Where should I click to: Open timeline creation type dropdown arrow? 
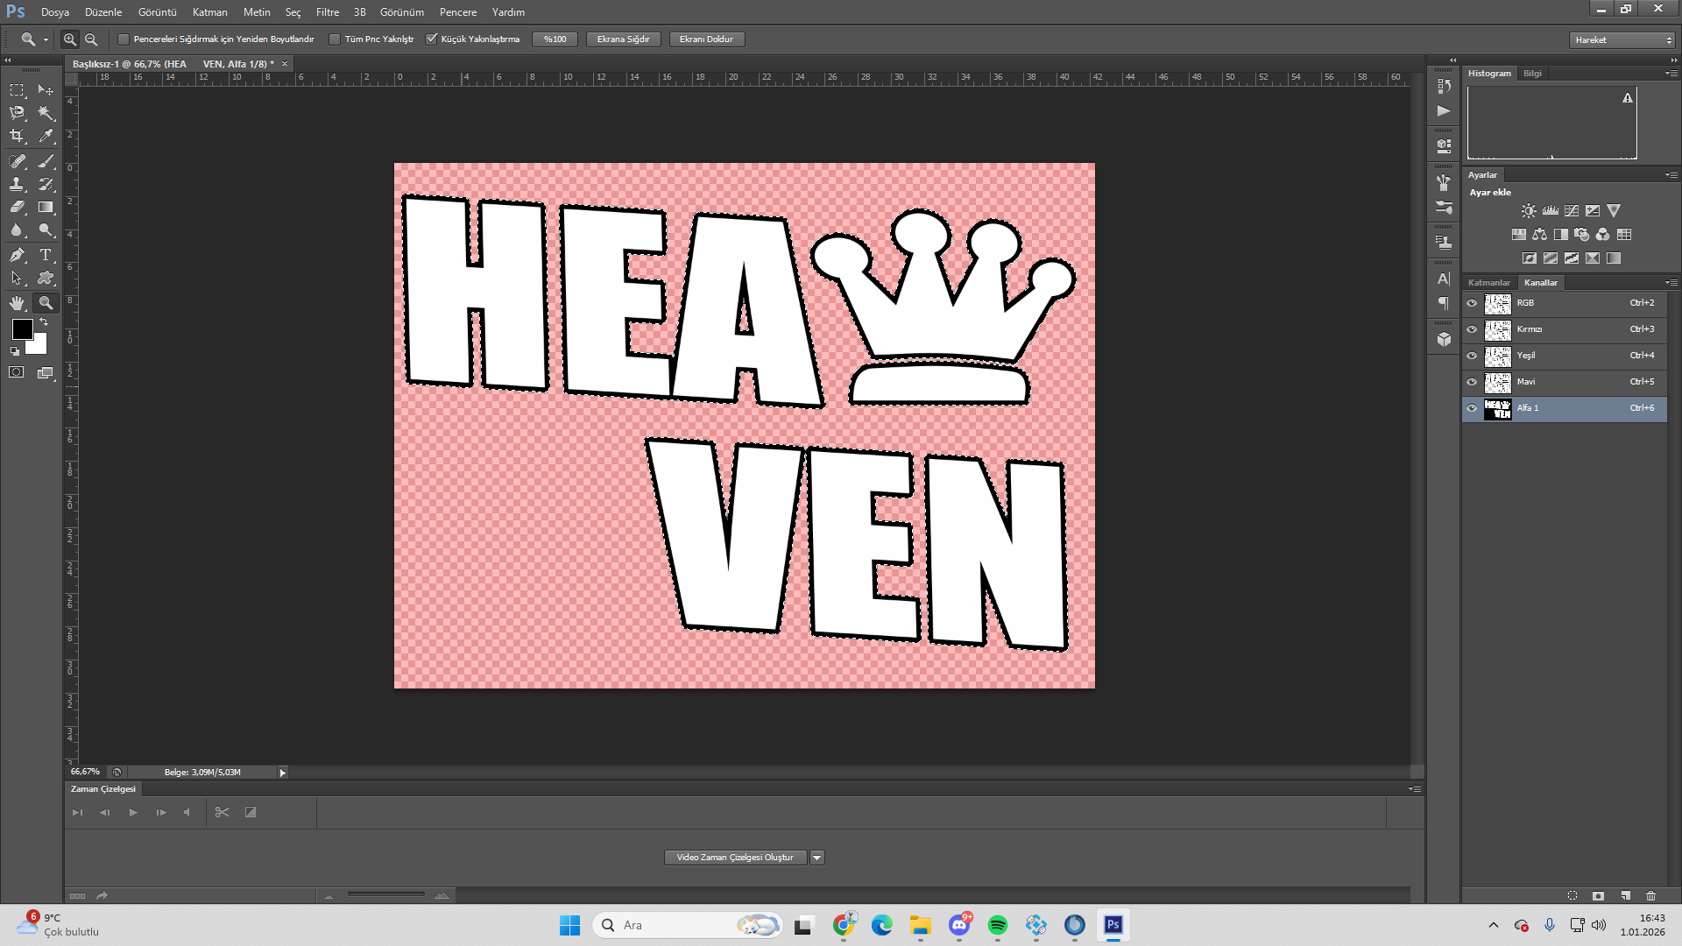(x=816, y=858)
